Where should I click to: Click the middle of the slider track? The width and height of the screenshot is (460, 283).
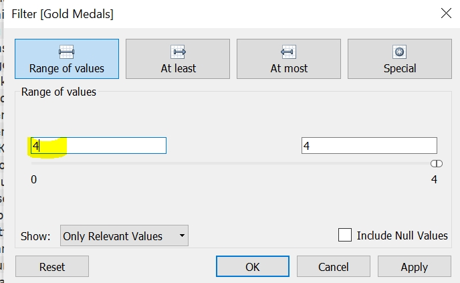pos(234,163)
